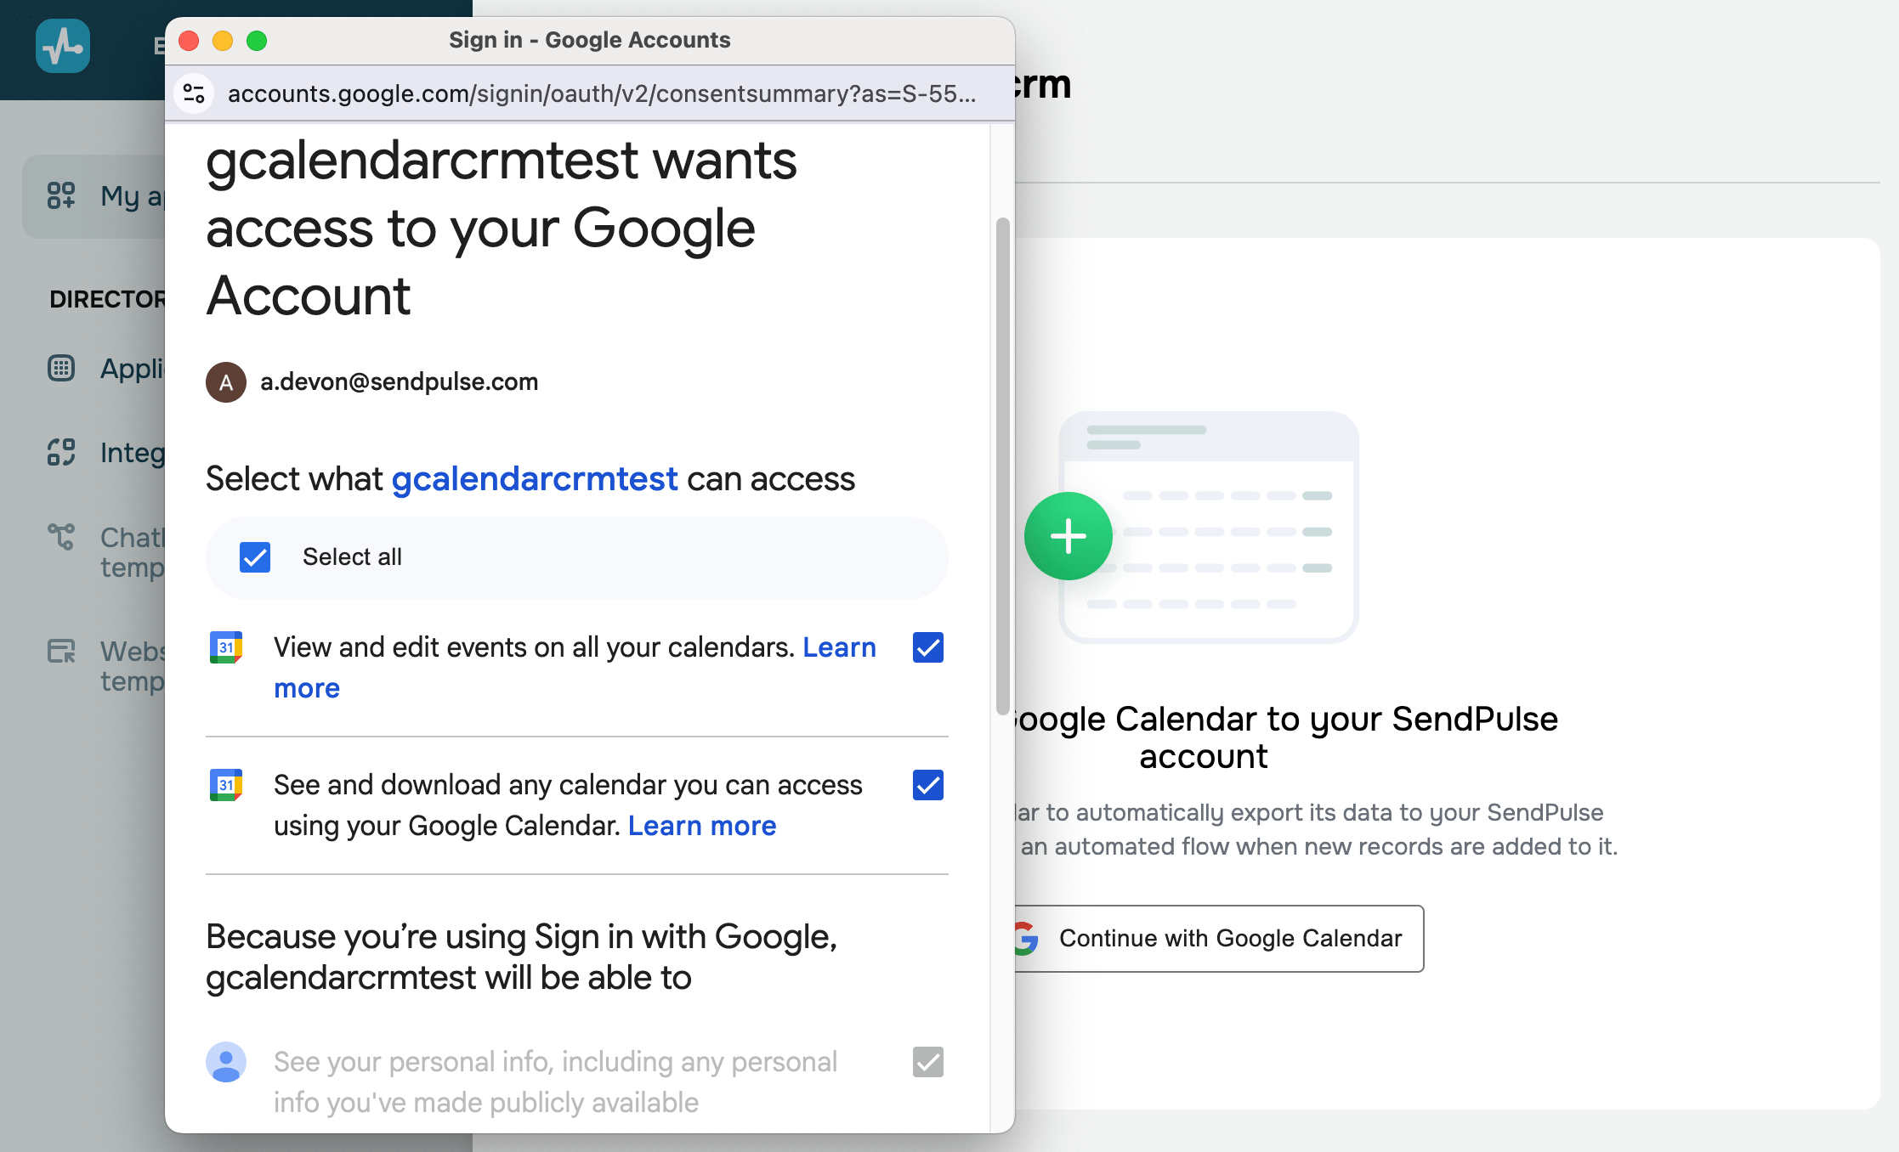Click the Google Calendar icon beside view-and-edit permission
1899x1152 pixels.
[x=226, y=647]
